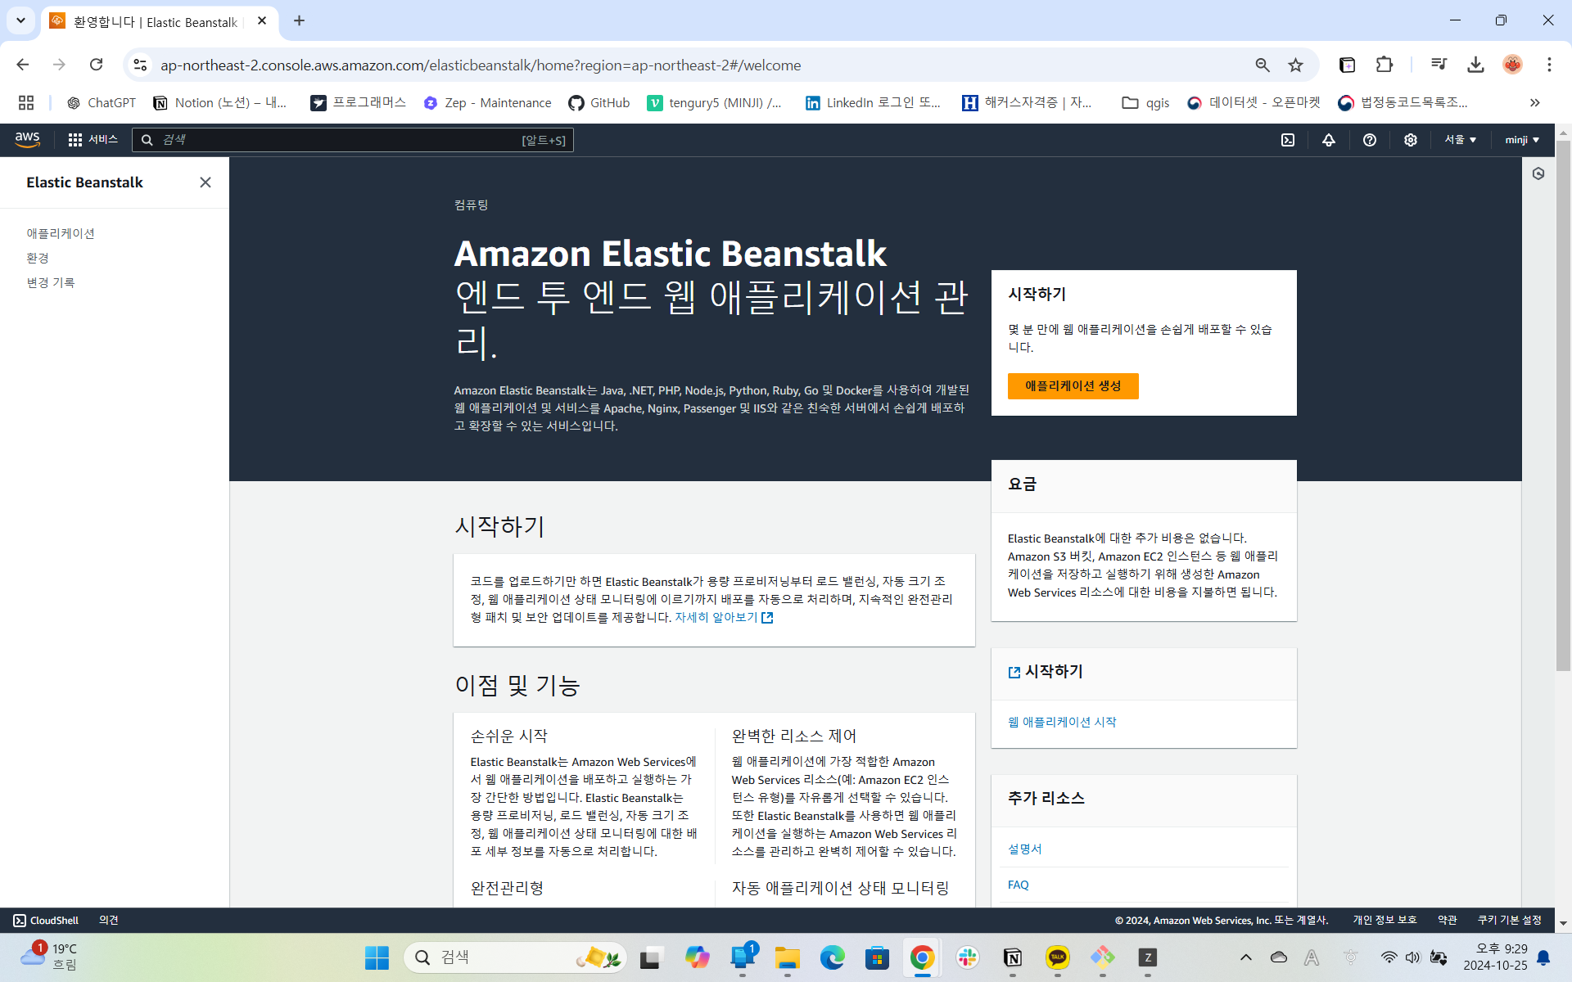The height and width of the screenshot is (982, 1572).
Task: Open Chrome profile avatar
Action: tap(1512, 65)
